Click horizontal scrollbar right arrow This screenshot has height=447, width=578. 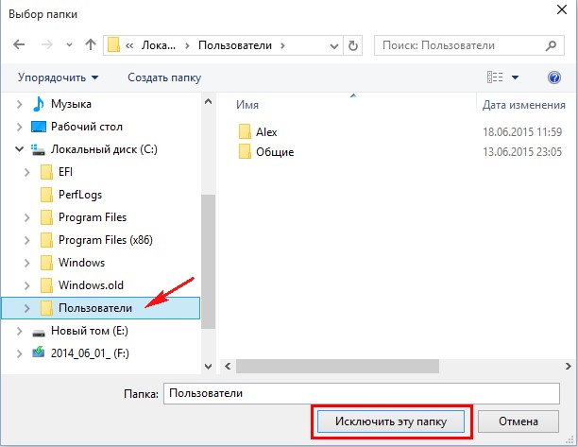568,367
